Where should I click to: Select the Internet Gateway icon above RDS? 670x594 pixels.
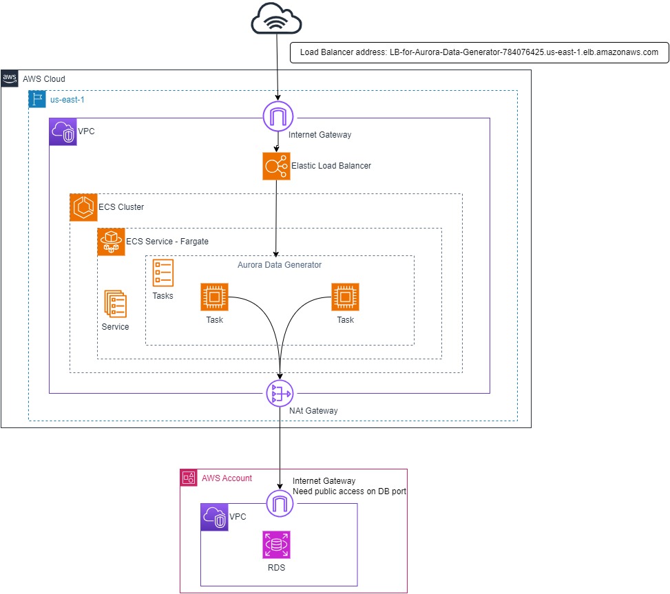280,503
